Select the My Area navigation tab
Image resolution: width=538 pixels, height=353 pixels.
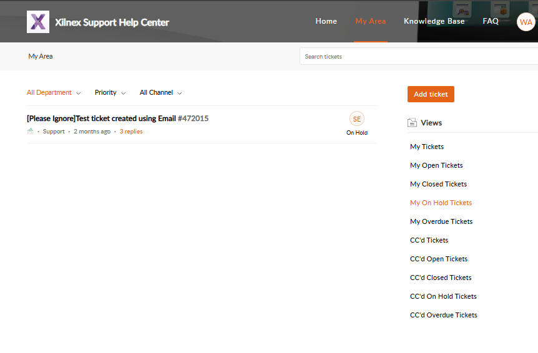click(x=370, y=21)
